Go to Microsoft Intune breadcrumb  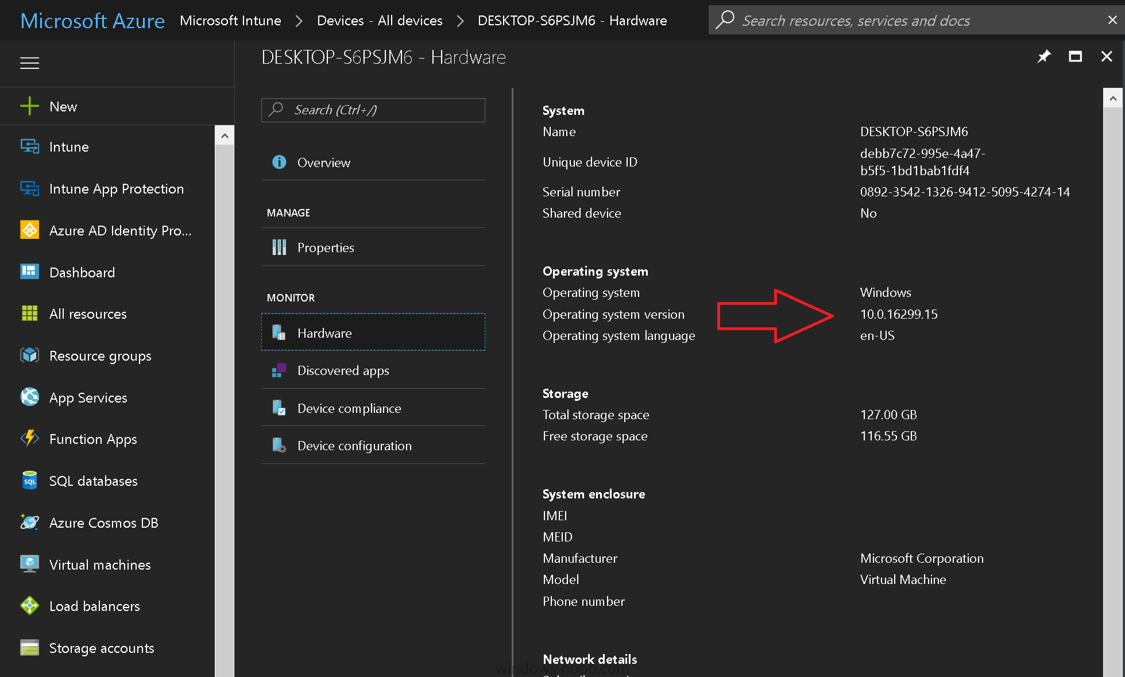(x=230, y=21)
